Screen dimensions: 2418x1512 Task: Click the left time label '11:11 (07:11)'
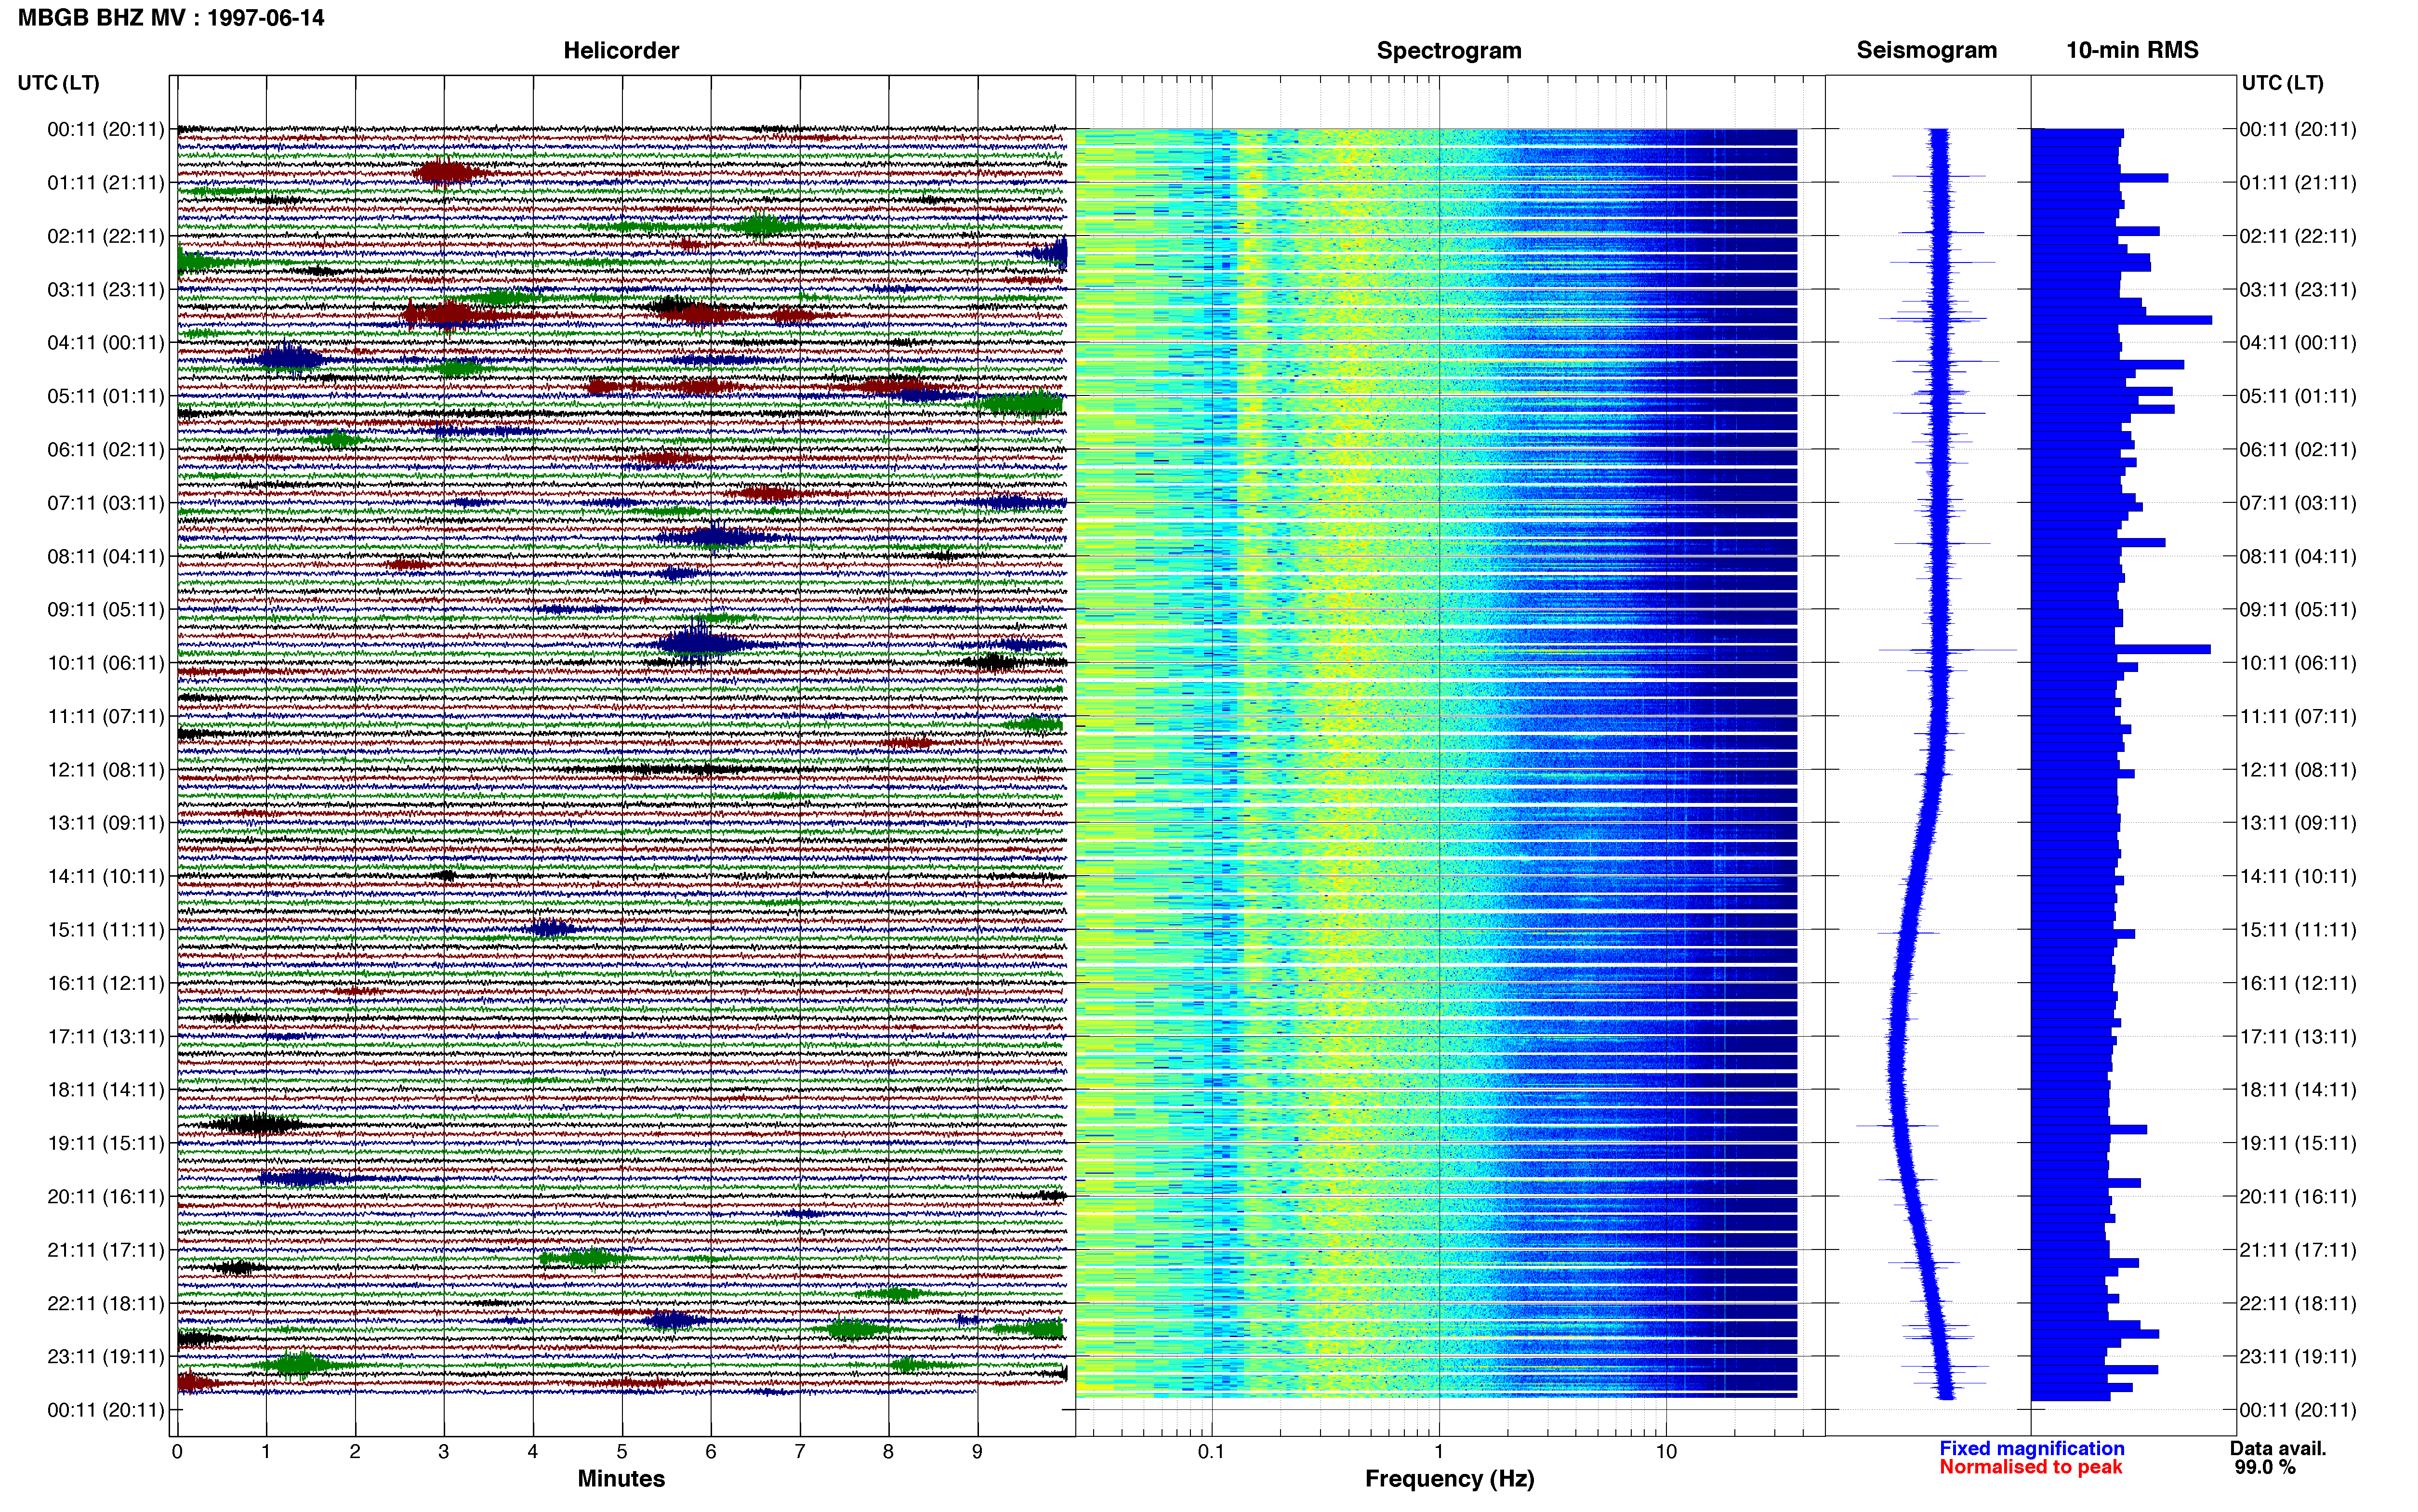point(106,716)
